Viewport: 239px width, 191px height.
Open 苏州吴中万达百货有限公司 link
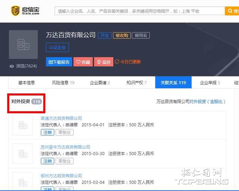point(65,147)
